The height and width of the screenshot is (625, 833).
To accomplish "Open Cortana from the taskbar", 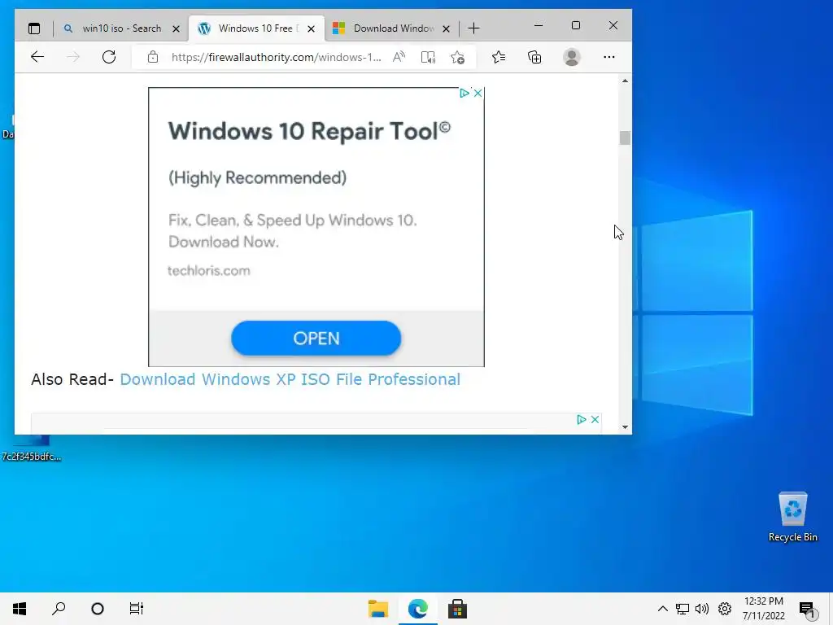I will point(98,609).
